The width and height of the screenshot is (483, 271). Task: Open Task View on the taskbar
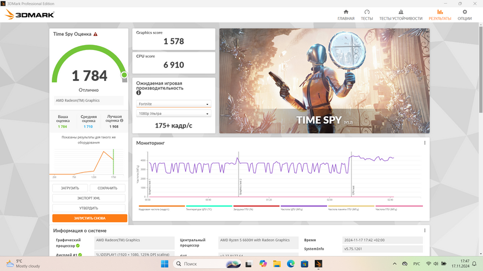[248, 264]
